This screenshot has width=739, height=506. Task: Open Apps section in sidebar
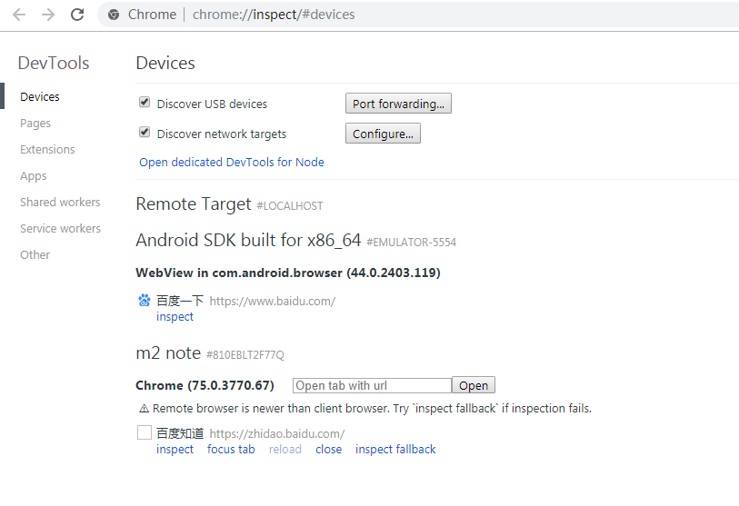click(x=33, y=175)
